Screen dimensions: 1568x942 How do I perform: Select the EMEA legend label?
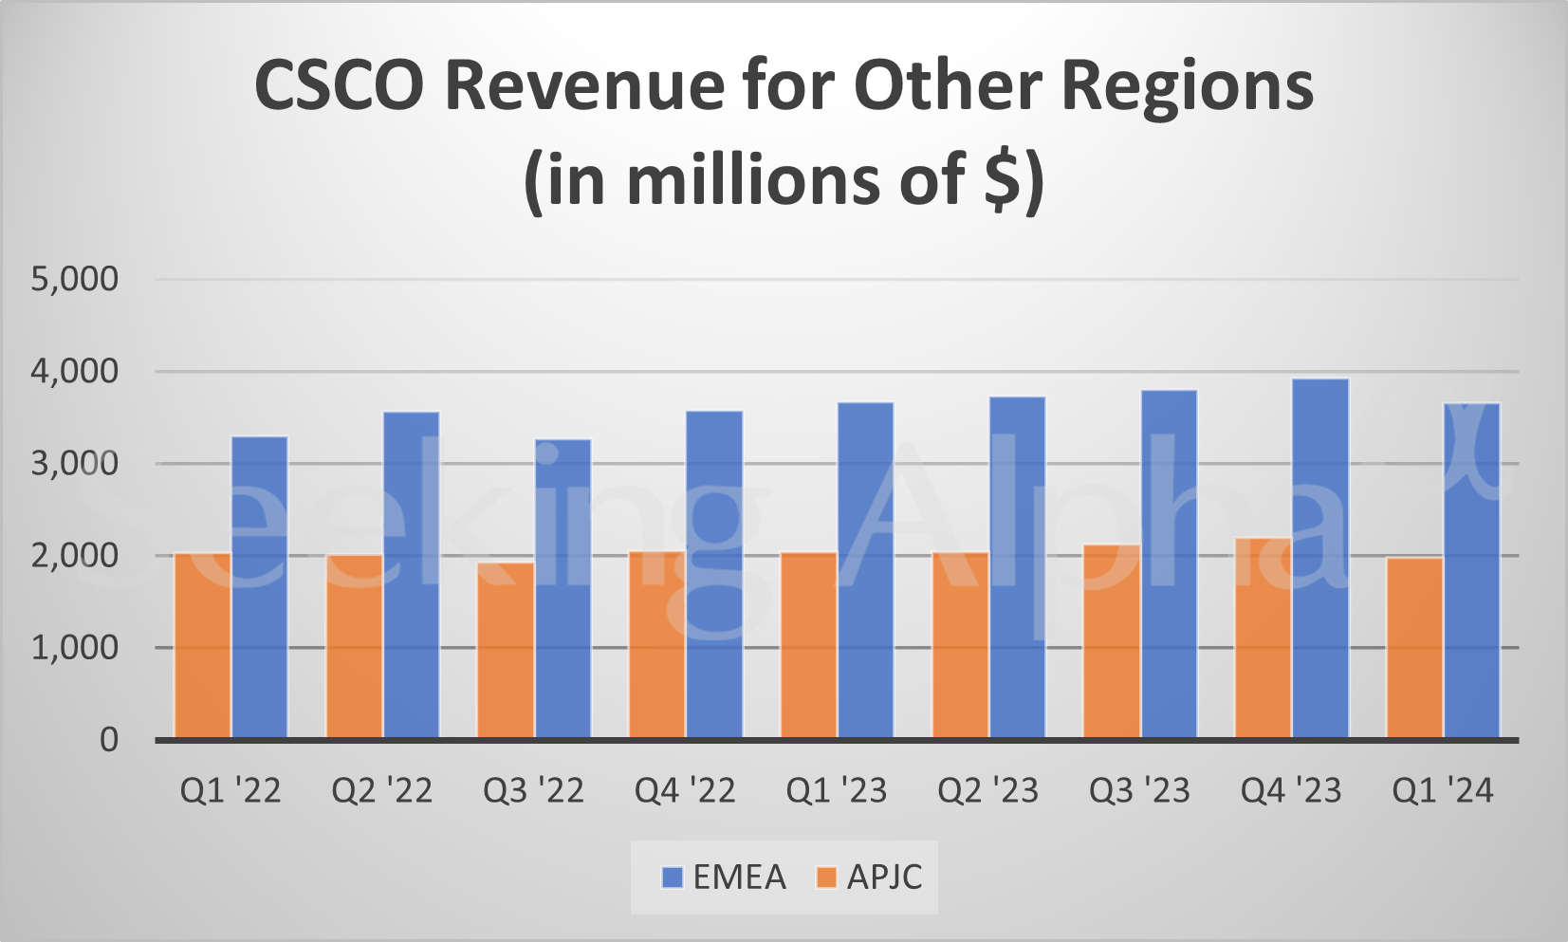740,877
